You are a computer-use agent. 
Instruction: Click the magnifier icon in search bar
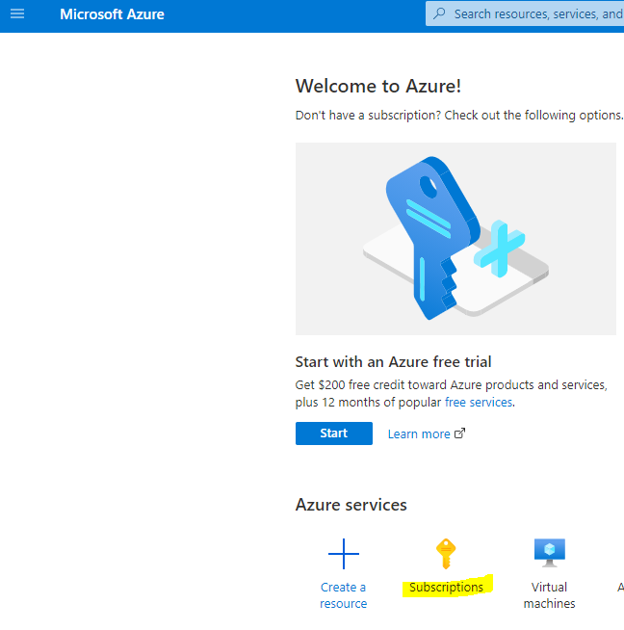[440, 14]
